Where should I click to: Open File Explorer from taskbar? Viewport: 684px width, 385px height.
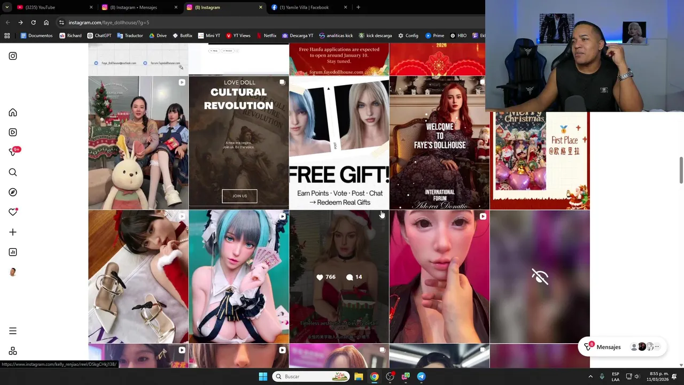coord(359,376)
